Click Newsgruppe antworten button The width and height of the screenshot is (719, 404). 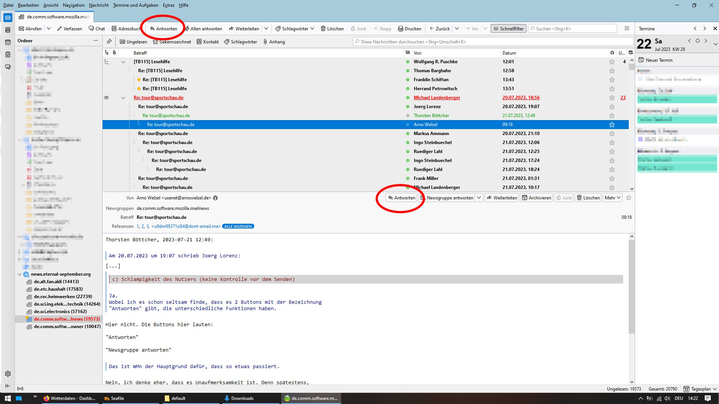449,198
